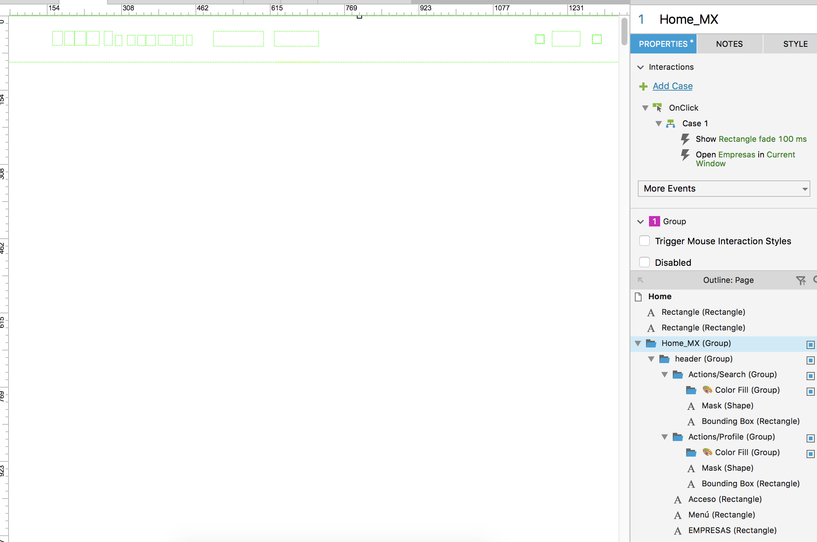Select EMPRESAS (Rectangle) in outline
817x542 pixels.
click(732, 530)
